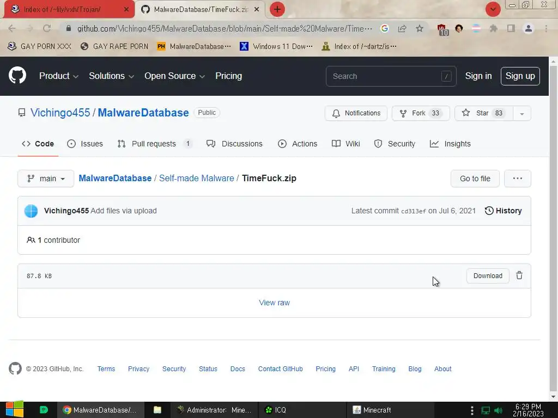Delete this file with trash icon
The height and width of the screenshot is (418, 558).
pyautogui.click(x=519, y=275)
